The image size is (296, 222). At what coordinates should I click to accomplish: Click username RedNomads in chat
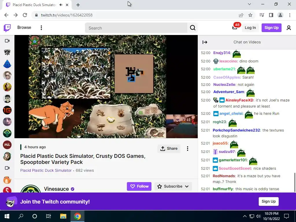point(224,176)
